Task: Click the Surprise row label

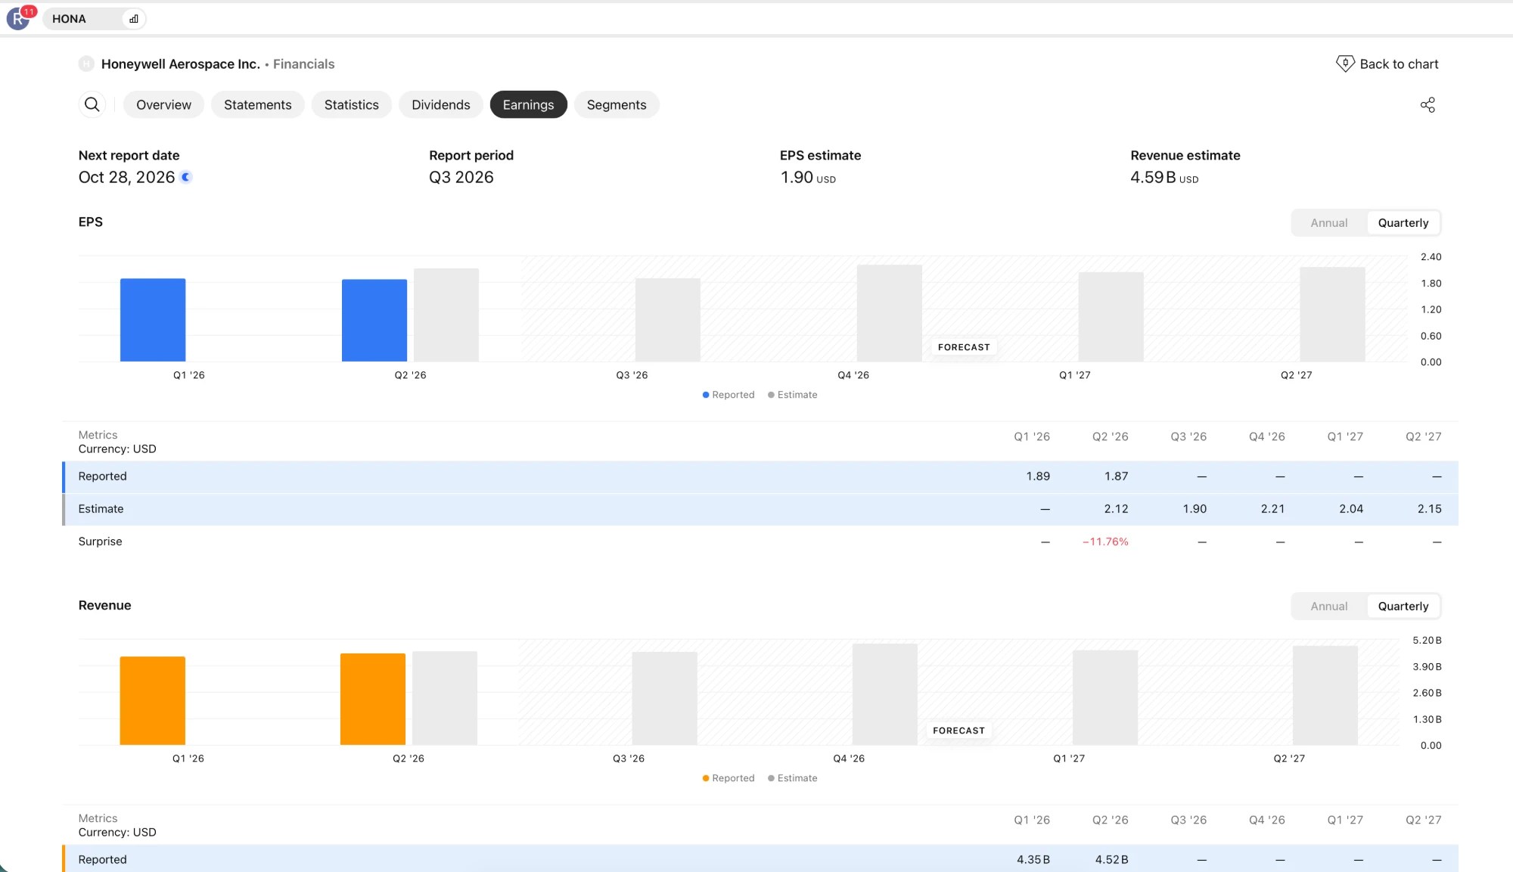Action: [100, 542]
